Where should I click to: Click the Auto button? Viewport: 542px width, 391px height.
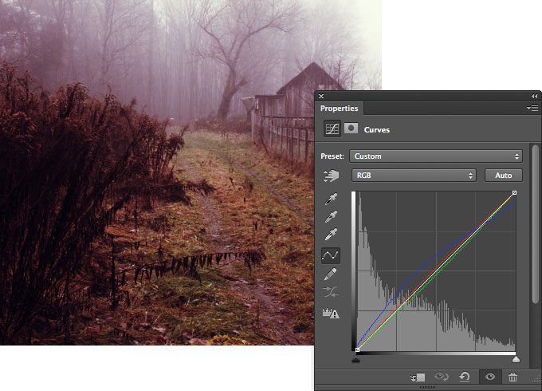tap(503, 176)
